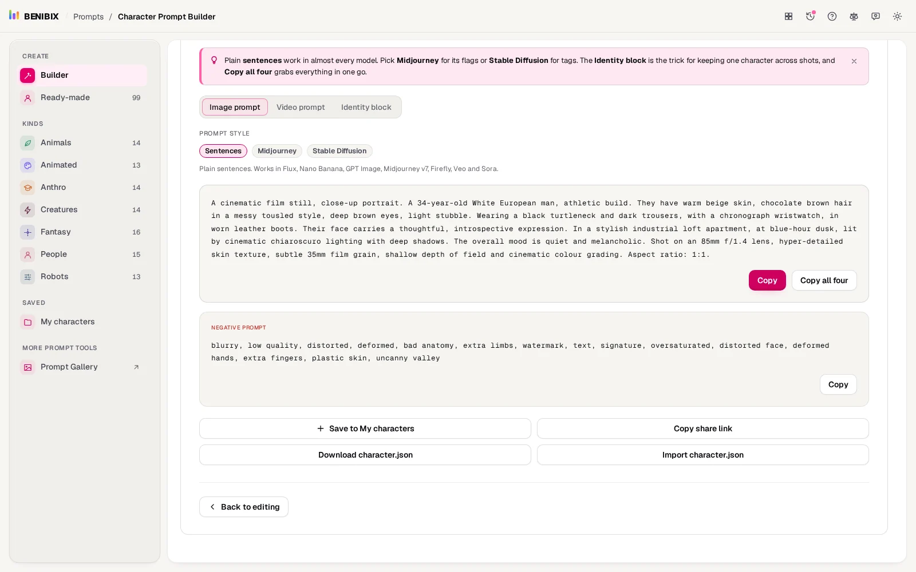Click Copy share link
The height and width of the screenshot is (572, 916).
(703, 428)
